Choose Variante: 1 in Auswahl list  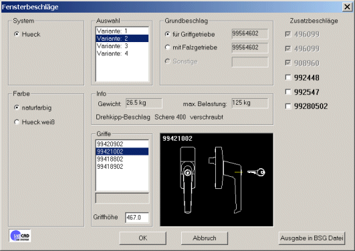click(x=122, y=31)
